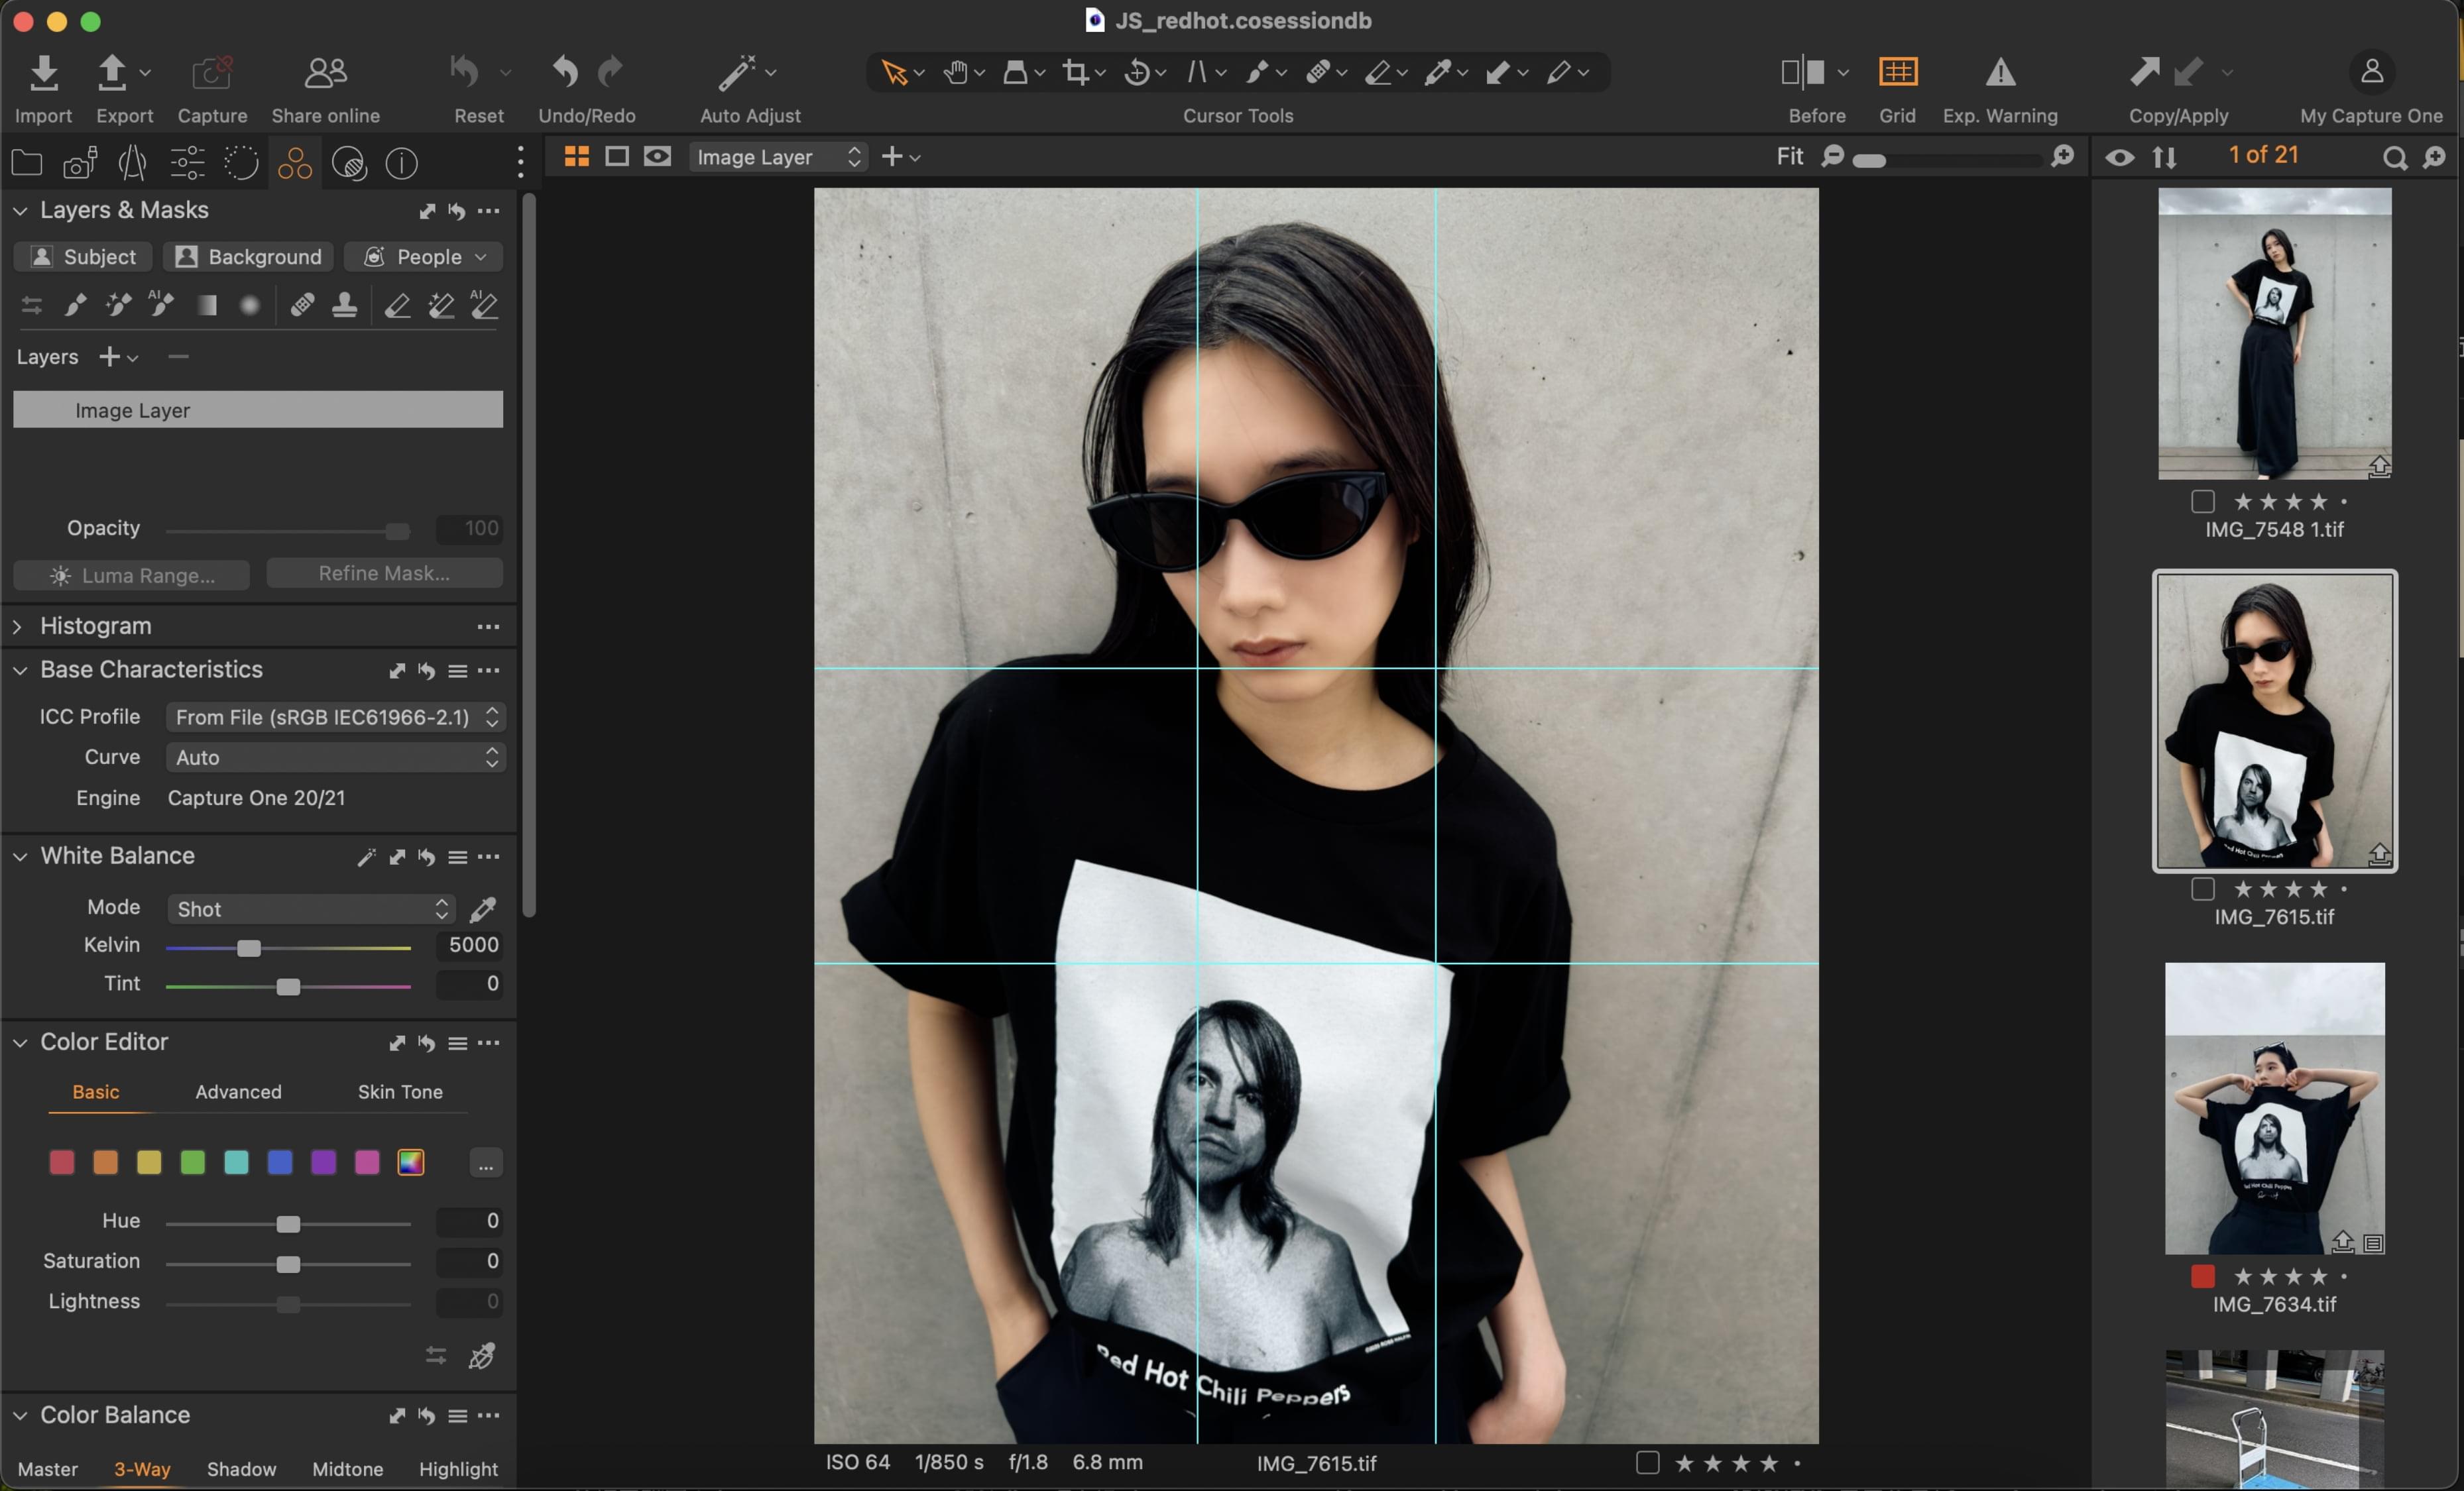Switch to the Skin Tone tab
Viewport: 2464px width, 1491px height.
point(400,1091)
